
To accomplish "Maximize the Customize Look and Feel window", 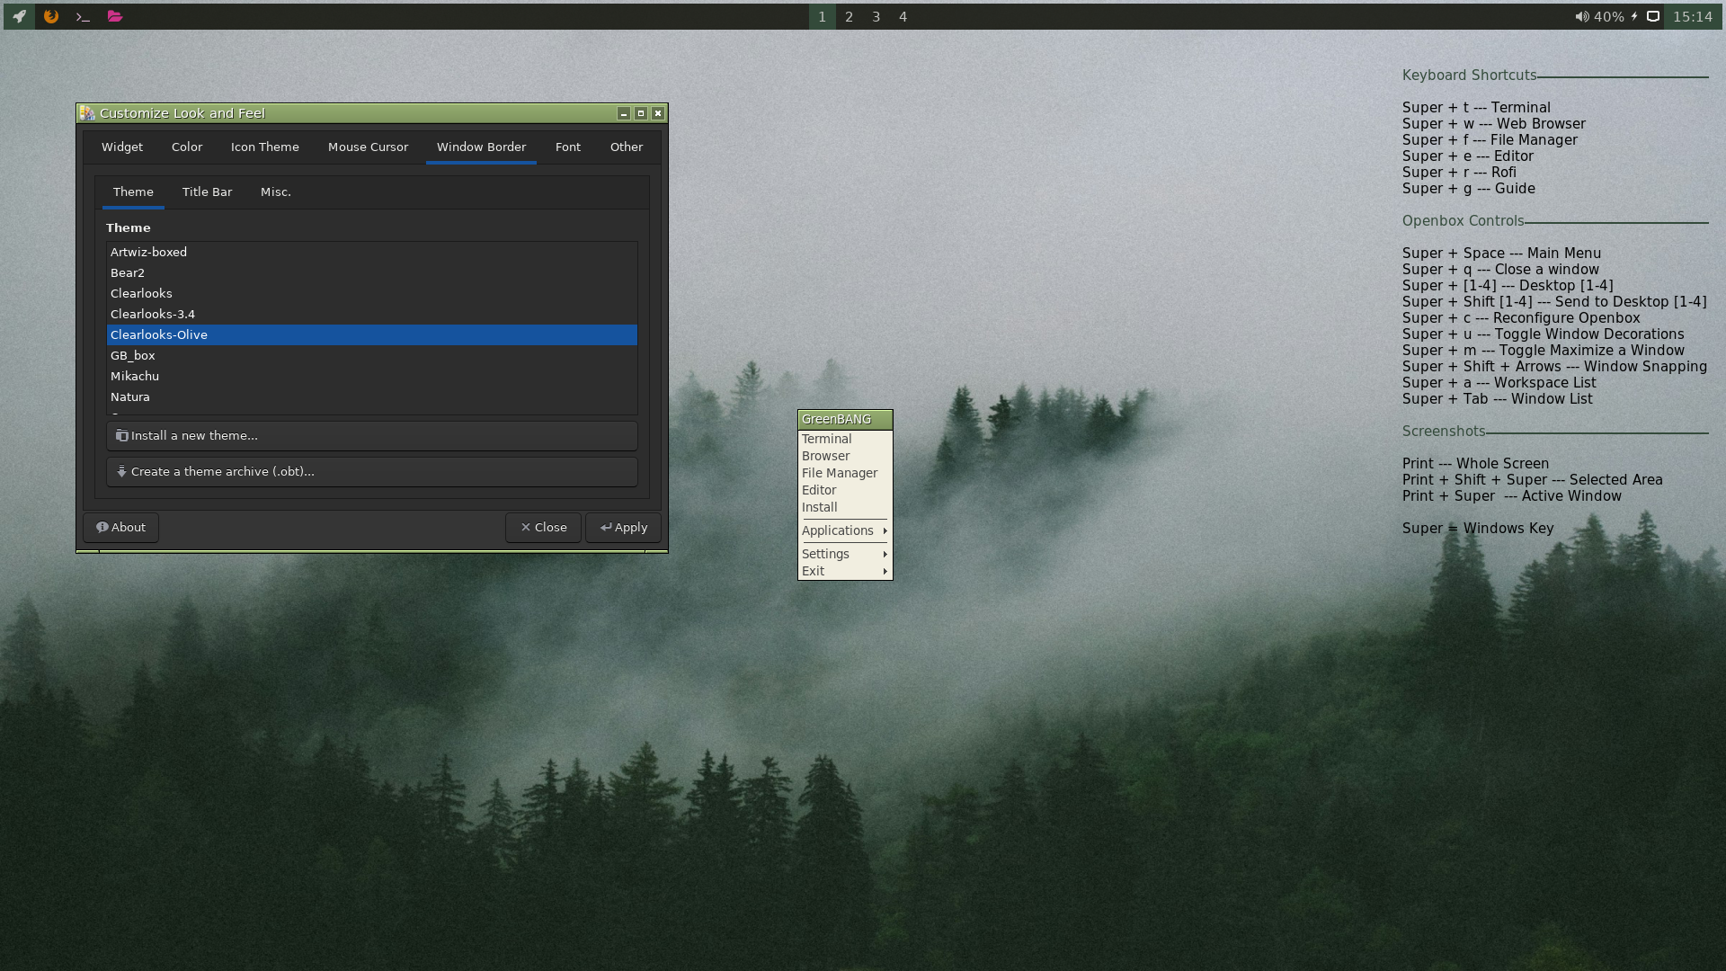I will [641, 113].
